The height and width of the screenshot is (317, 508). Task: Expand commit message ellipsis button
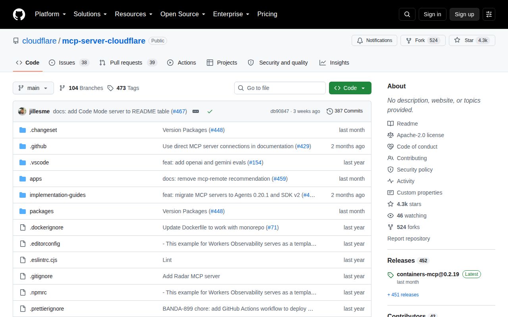[x=196, y=111]
